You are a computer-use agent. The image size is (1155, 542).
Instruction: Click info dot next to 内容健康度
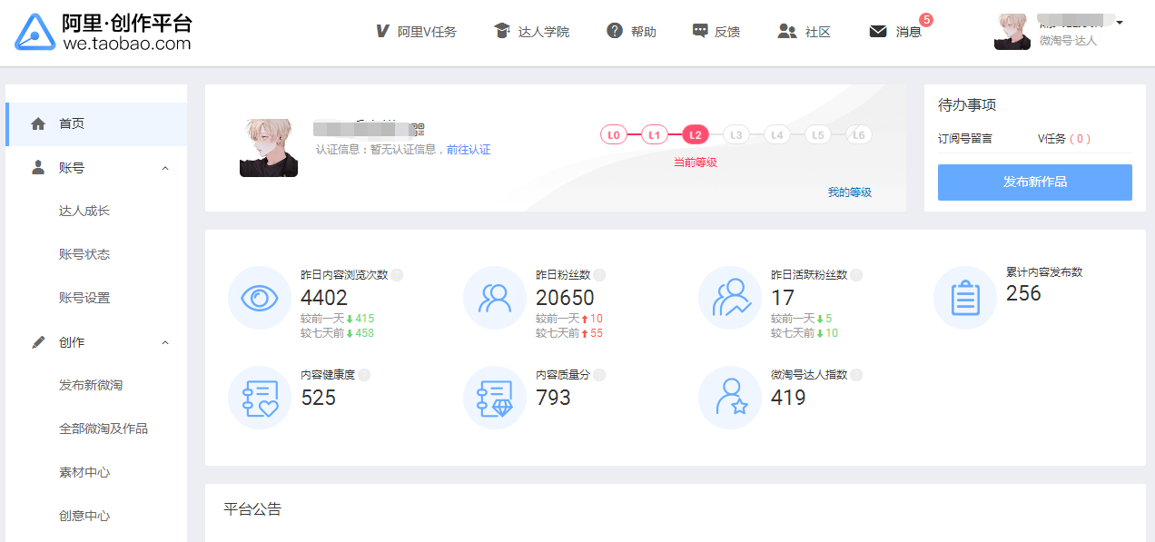click(364, 375)
